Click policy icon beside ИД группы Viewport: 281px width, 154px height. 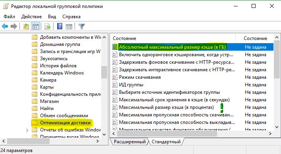point(115,85)
